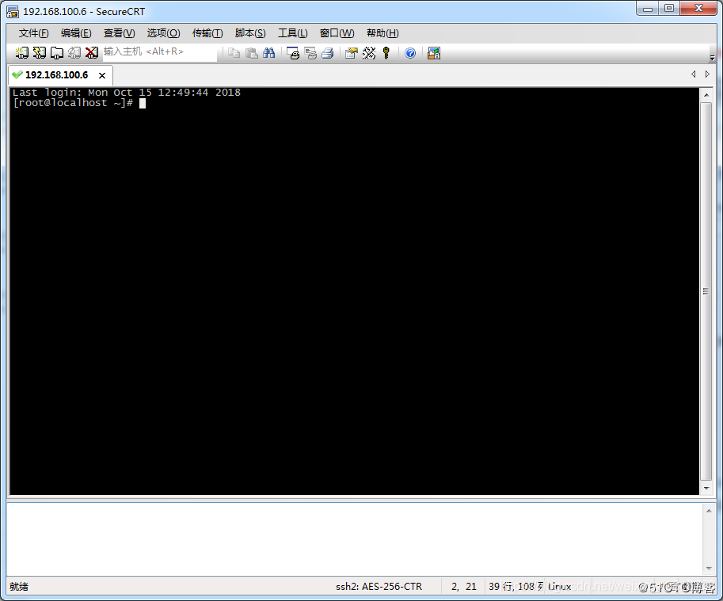This screenshot has width=723, height=601.
Task: Click the 输入主机 host input field
Action: coord(159,52)
